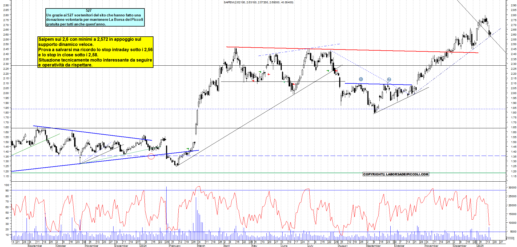Screen dimensions: 517x247
Task: Click the line 'Prova a salvarsi ma ricordo'
Action: (95, 50)
